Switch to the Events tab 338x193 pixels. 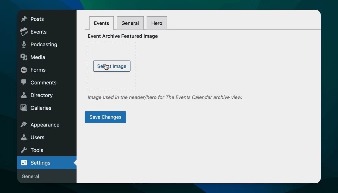[x=101, y=23]
